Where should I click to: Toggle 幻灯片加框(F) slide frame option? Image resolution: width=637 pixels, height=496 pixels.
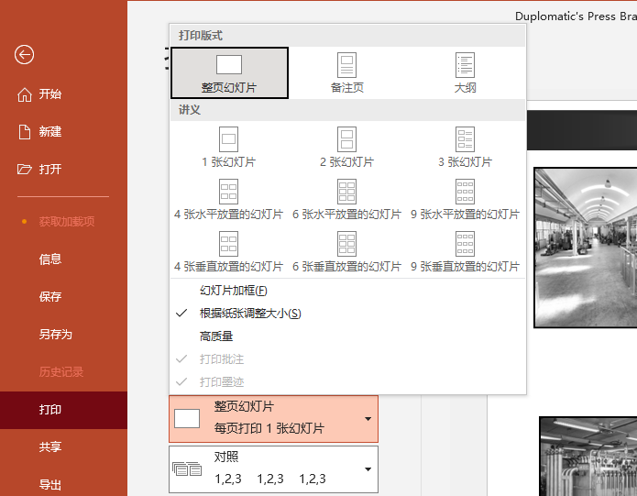click(x=347, y=291)
